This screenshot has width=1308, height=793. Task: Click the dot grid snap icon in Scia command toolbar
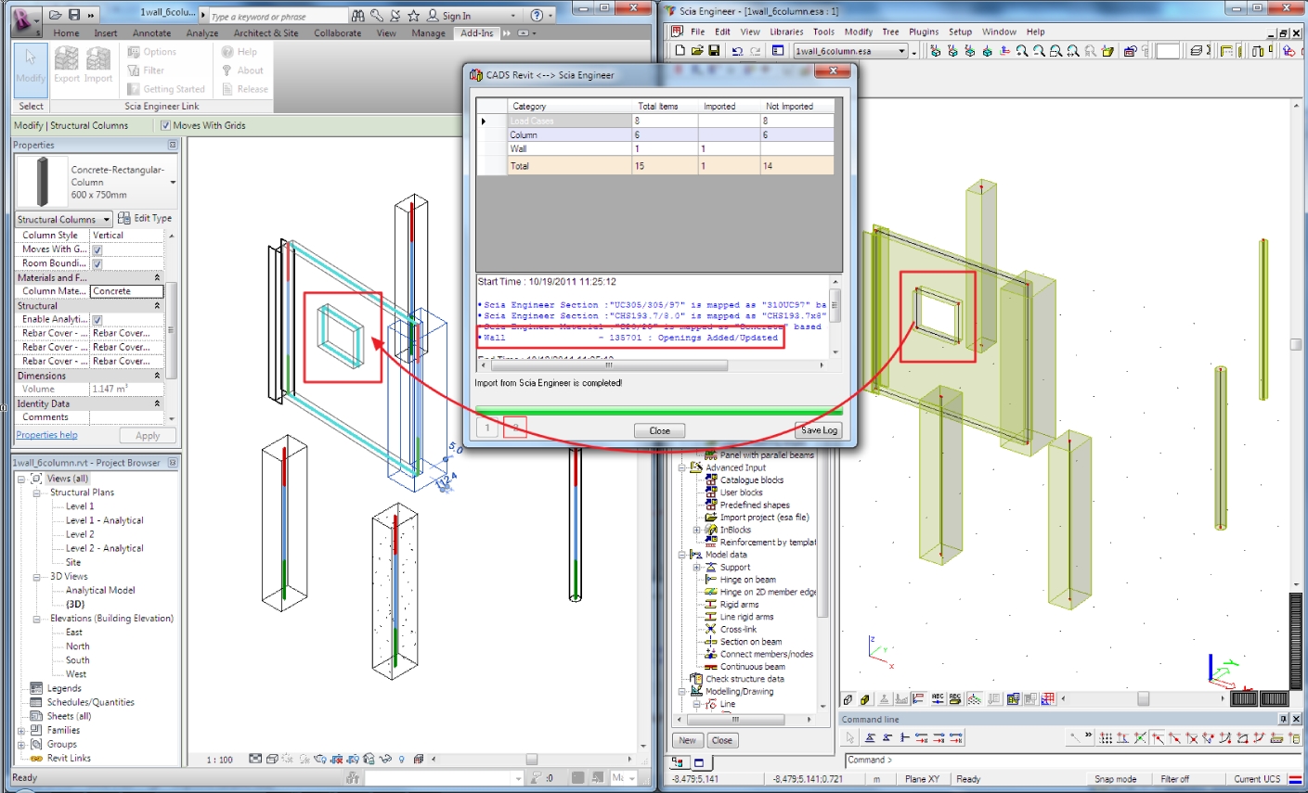click(x=1106, y=738)
